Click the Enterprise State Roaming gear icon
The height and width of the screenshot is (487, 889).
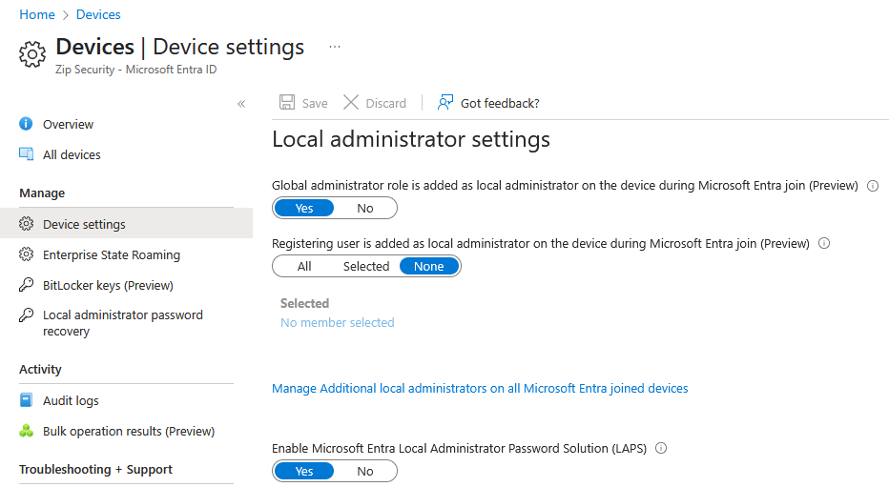tap(26, 254)
